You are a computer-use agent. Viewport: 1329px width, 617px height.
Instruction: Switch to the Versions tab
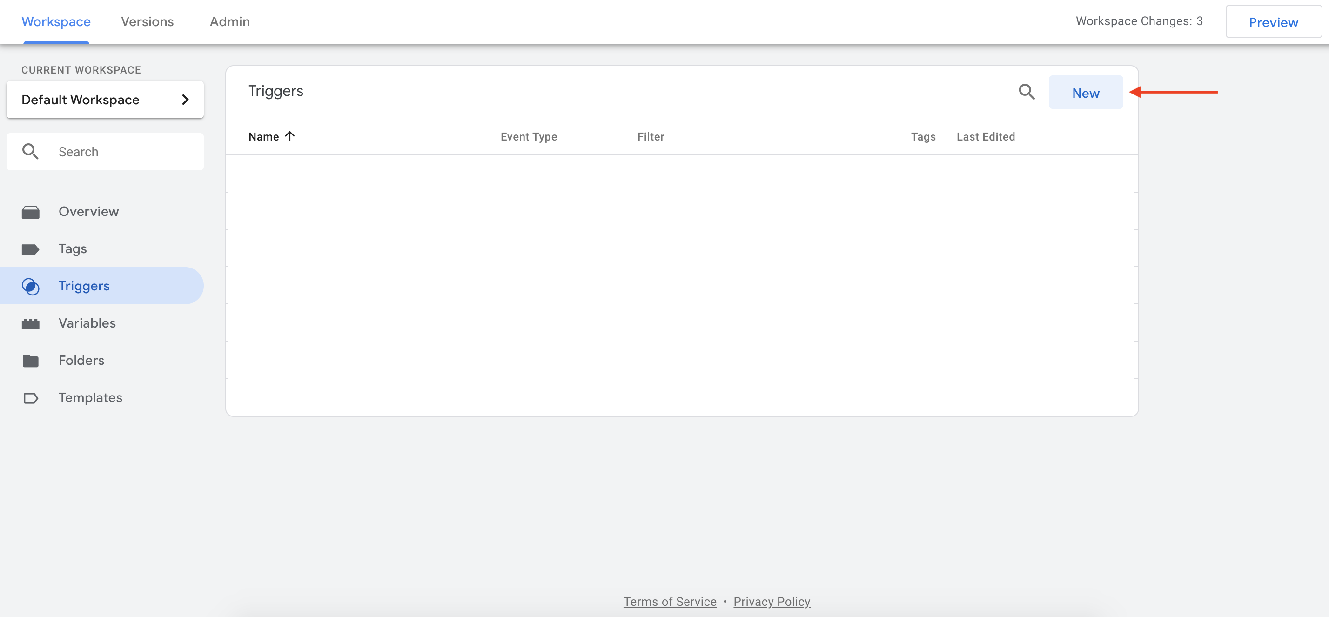pos(148,22)
